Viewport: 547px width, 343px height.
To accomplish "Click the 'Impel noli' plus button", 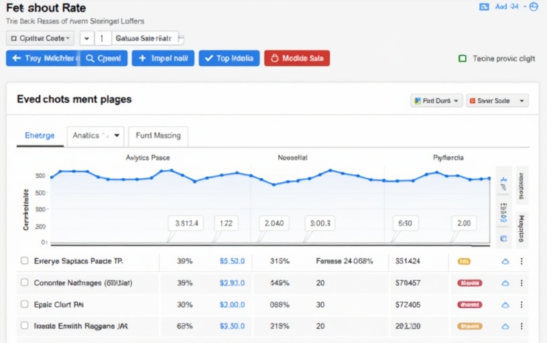I will pos(163,58).
